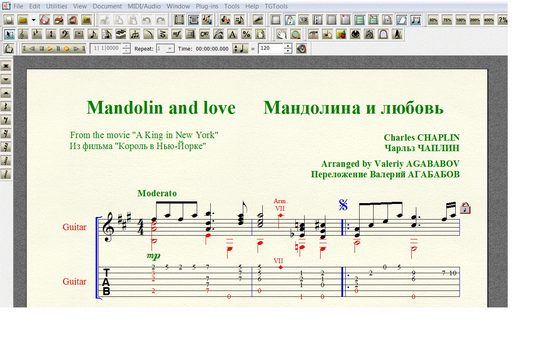Screen dimensions: 539x345
Task: Select the Zoom magnifier tool
Action: coord(295,34)
